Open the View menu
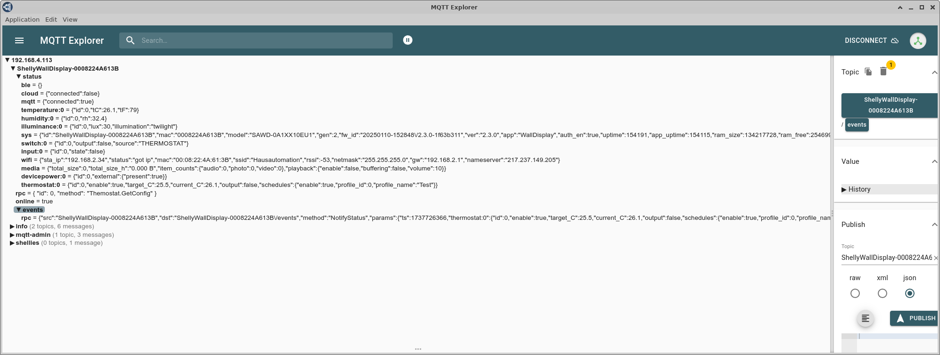 click(x=70, y=19)
